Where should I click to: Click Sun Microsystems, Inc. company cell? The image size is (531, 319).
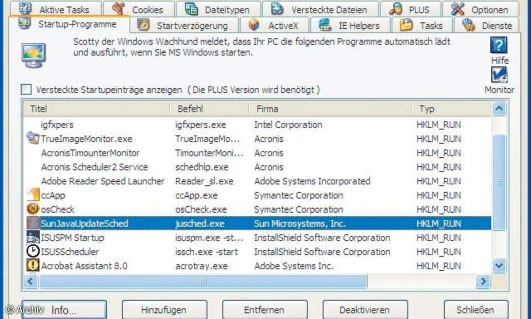pyautogui.click(x=300, y=224)
